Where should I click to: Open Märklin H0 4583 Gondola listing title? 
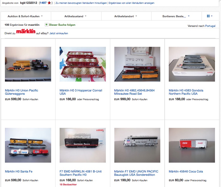tap(186, 92)
